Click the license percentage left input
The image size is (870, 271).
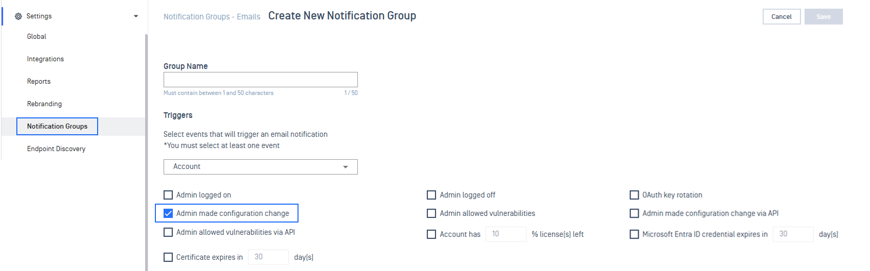point(506,234)
